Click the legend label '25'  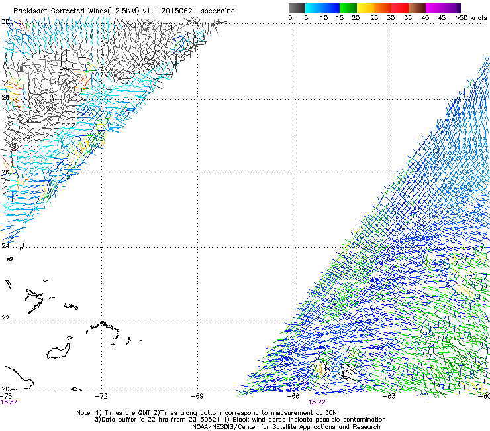[x=374, y=18]
